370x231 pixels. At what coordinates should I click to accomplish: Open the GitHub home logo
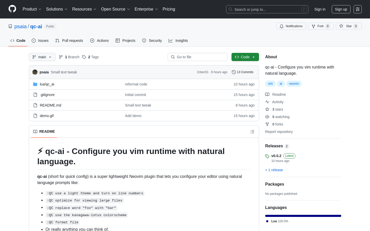pos(12,9)
